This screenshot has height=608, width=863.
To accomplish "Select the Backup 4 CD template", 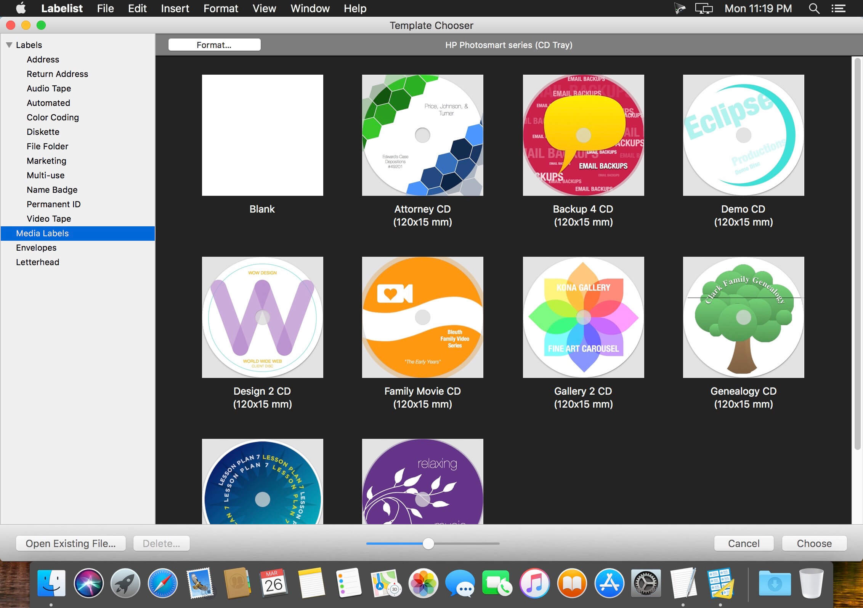I will pos(583,135).
